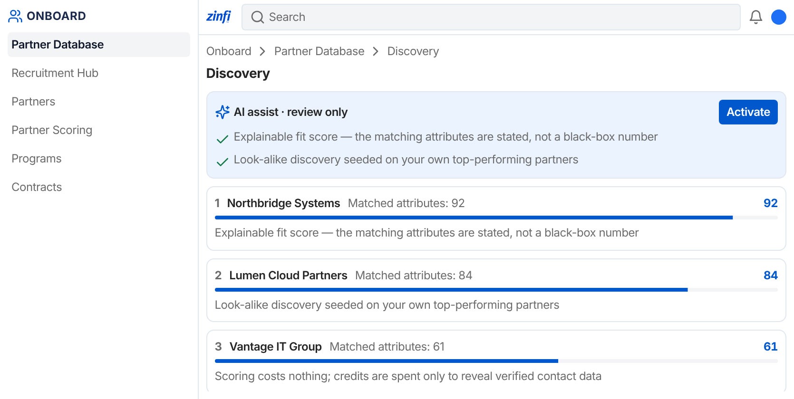This screenshot has width=794, height=399.
Task: Open the Vantage IT Group name
Action: click(x=276, y=347)
